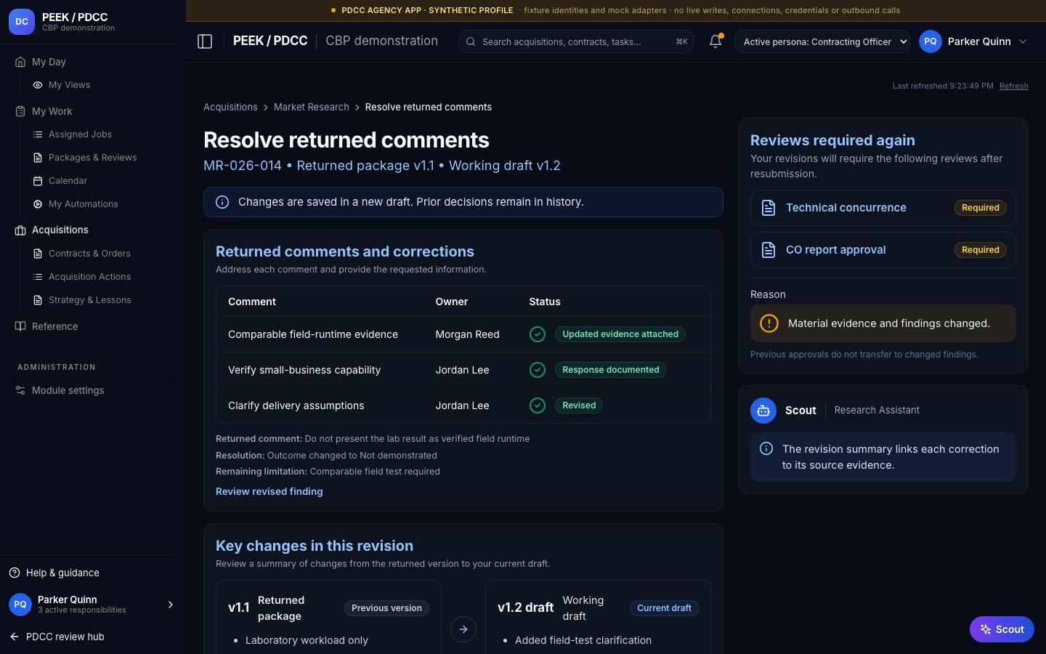Click the Scout robot avatar icon

tap(763, 411)
